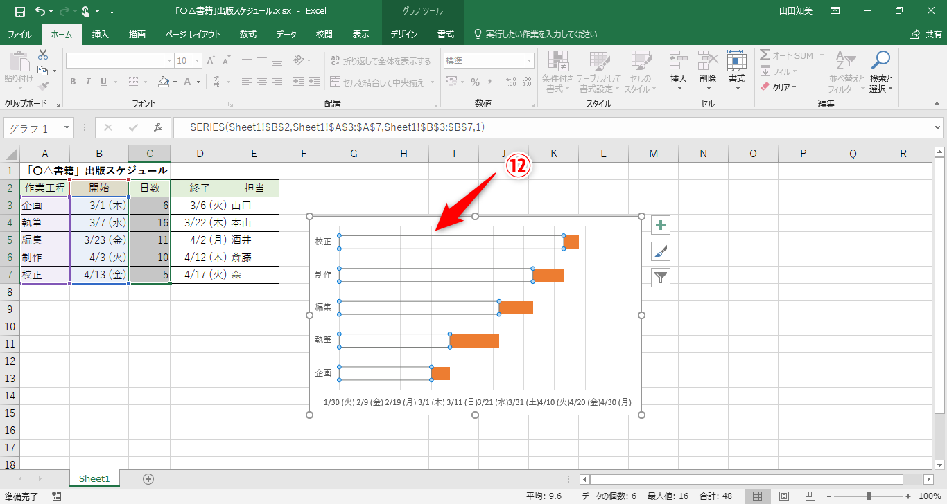Toggle left text alignment
The image size is (947, 504).
tap(247, 82)
